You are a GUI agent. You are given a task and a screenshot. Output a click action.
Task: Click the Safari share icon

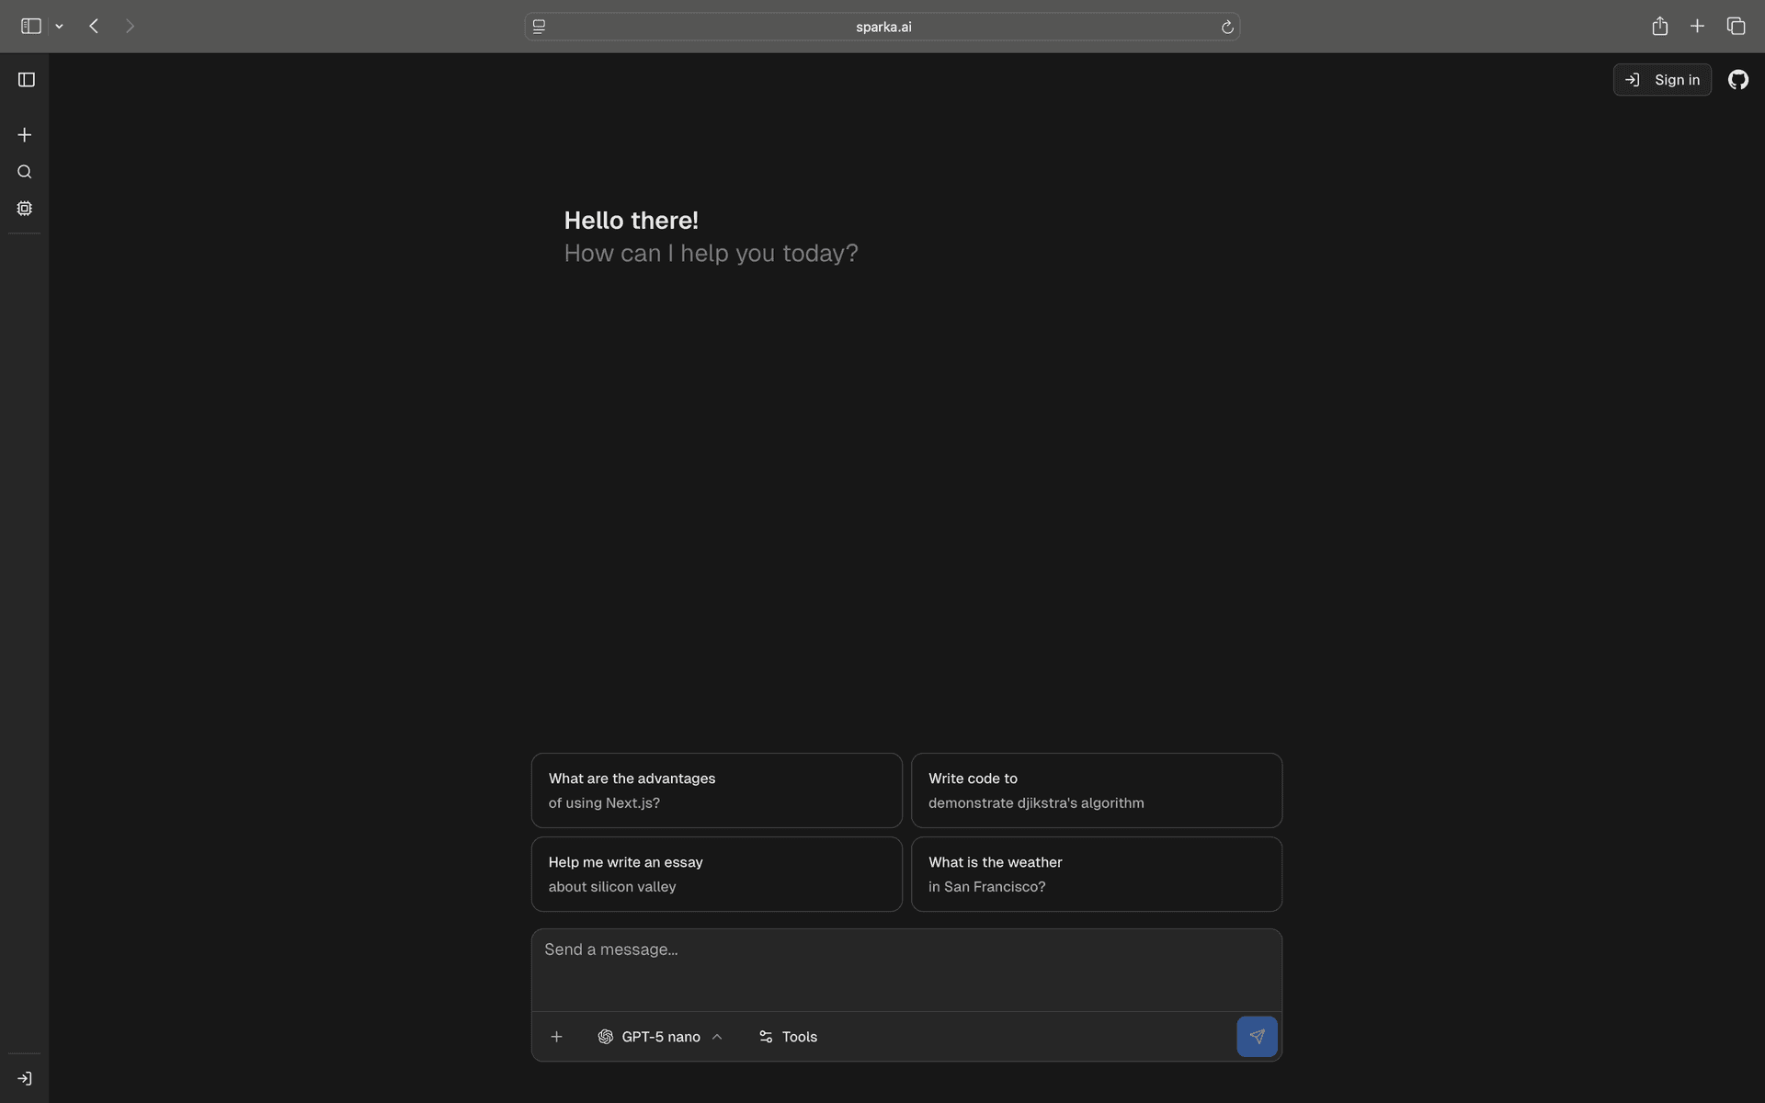[x=1659, y=27]
